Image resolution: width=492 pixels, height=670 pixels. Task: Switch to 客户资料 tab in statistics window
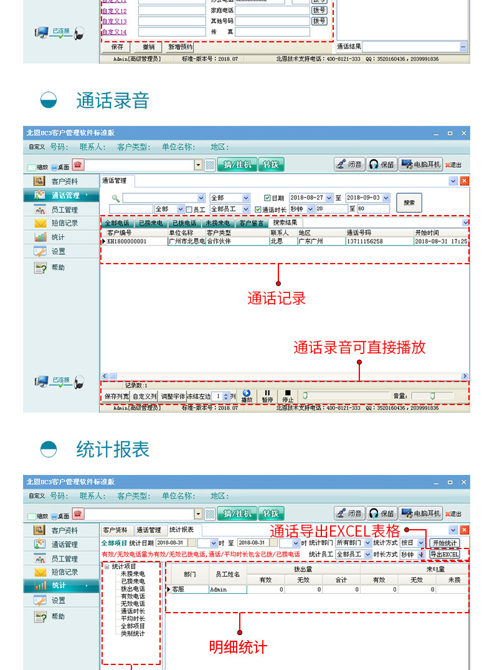115,530
